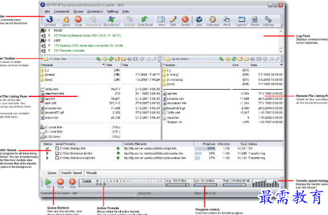Viewport: 328px width, 215px height.
Task: Click the LIST command log line
Action: [x=57, y=40]
